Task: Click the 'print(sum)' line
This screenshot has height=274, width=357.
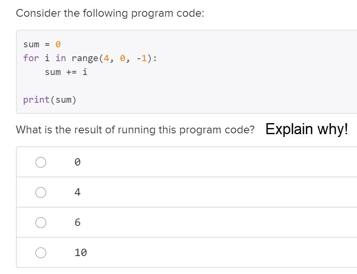Action: tap(50, 99)
